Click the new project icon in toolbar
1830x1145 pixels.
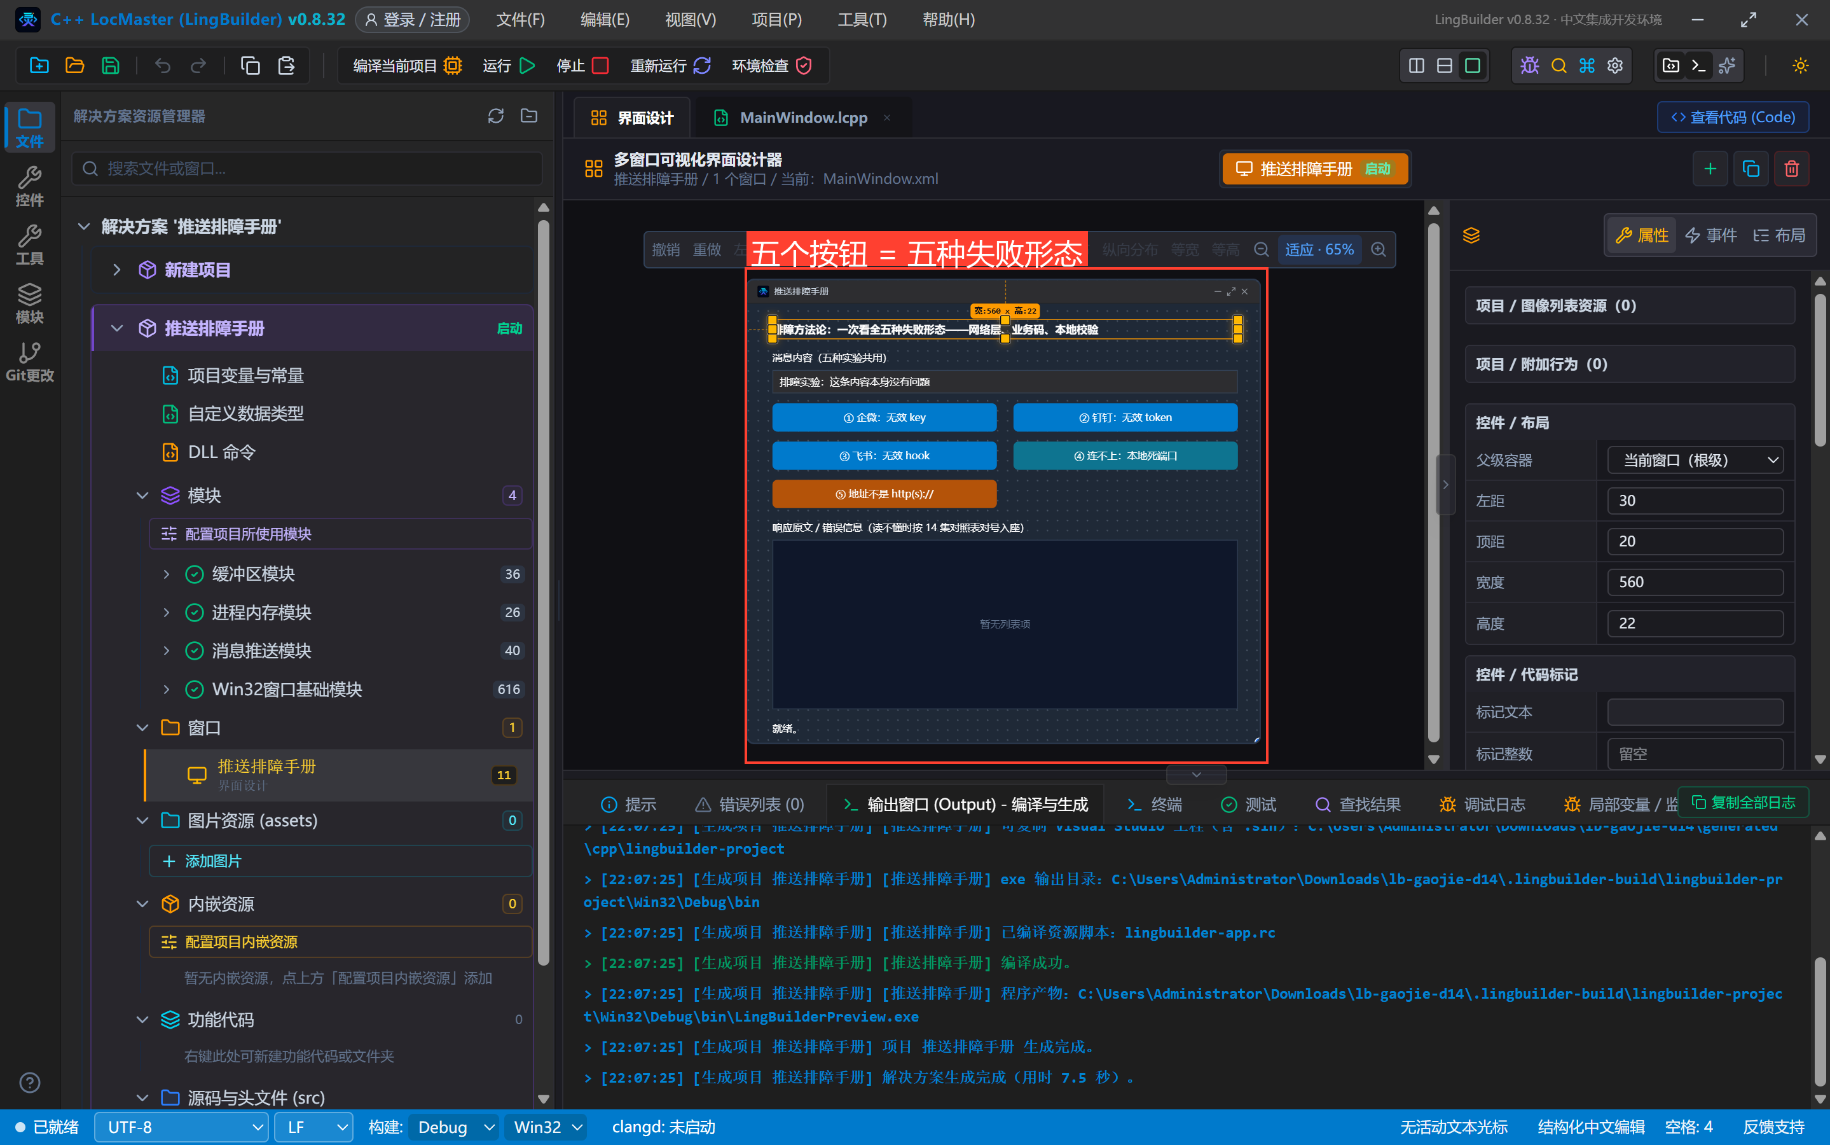tap(39, 66)
